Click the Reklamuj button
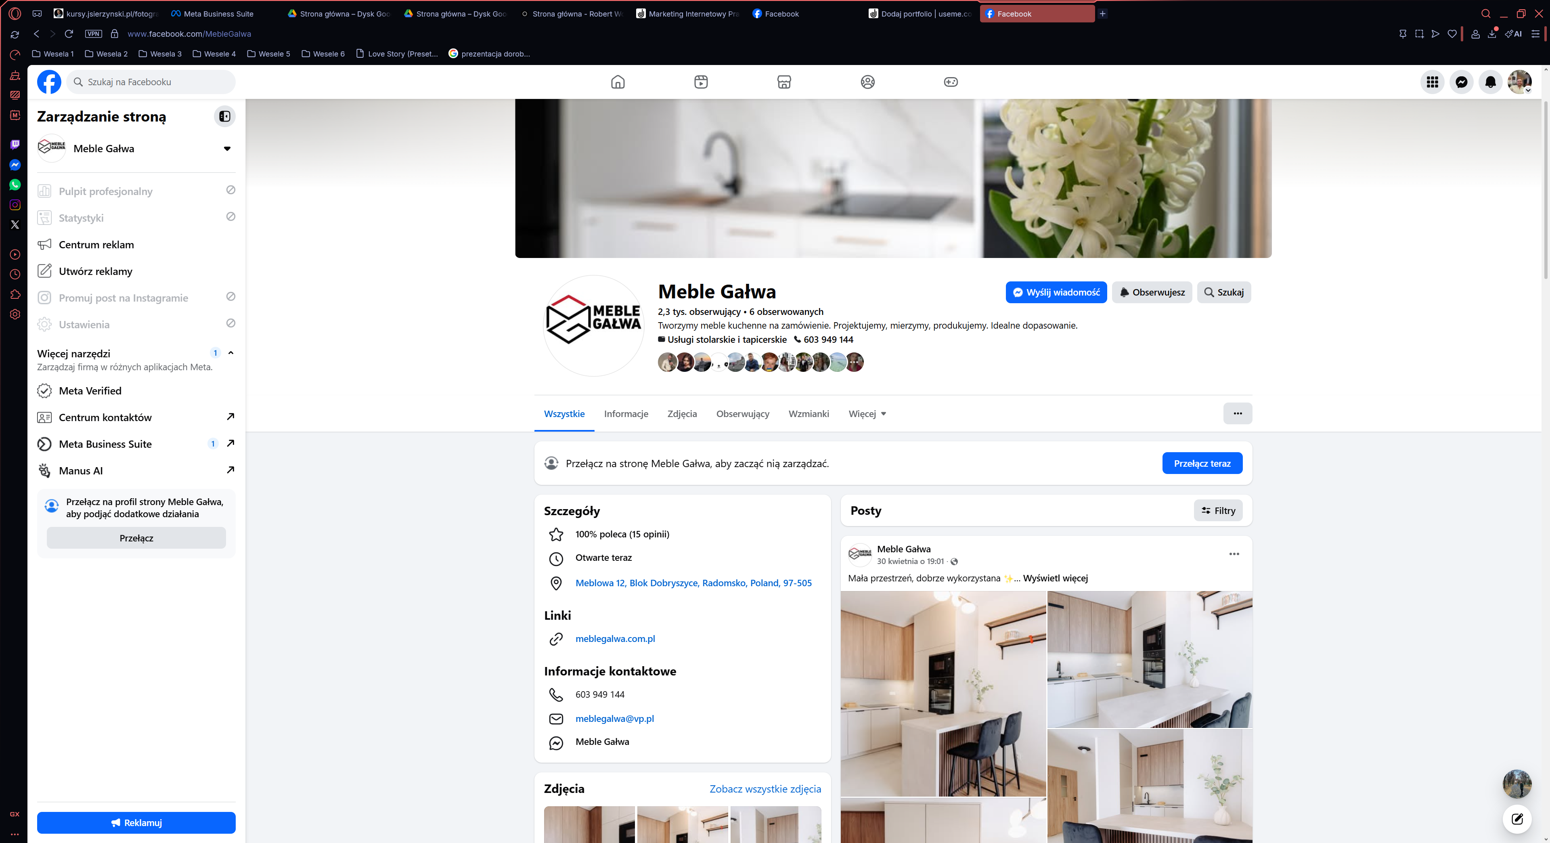The image size is (1550, 843). click(x=136, y=822)
